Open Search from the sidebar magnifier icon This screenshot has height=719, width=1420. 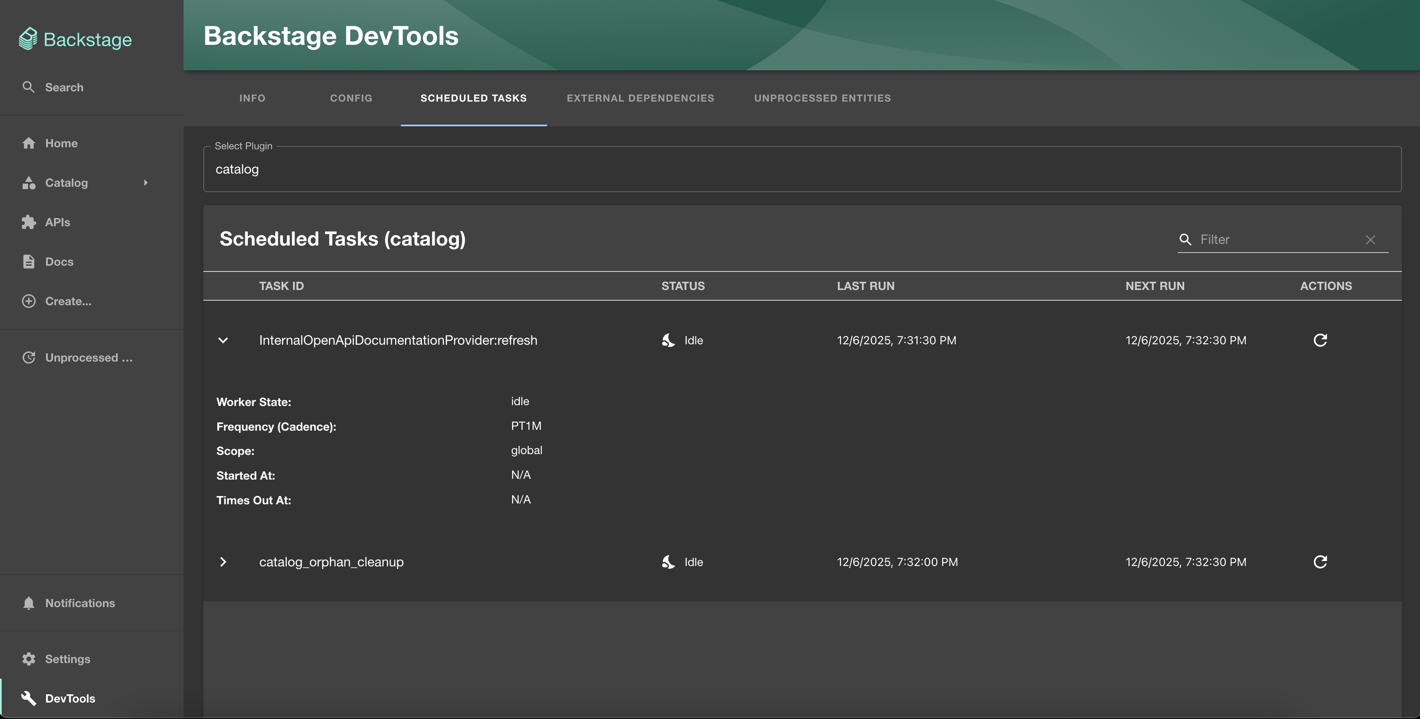[x=28, y=87]
